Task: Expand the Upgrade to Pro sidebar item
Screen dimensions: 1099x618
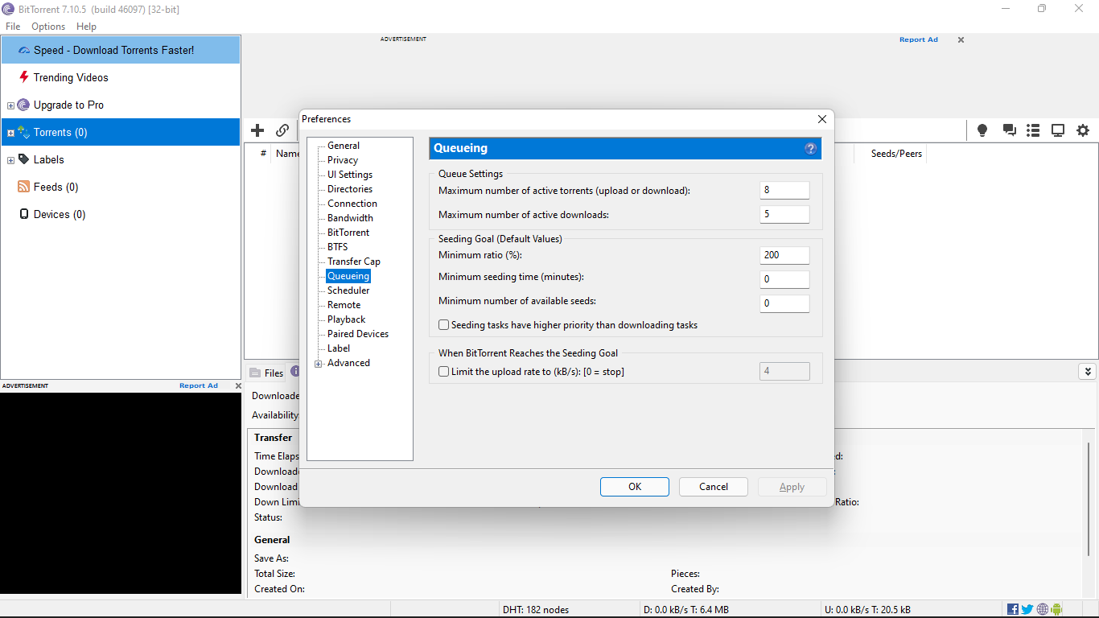Action: [10, 105]
